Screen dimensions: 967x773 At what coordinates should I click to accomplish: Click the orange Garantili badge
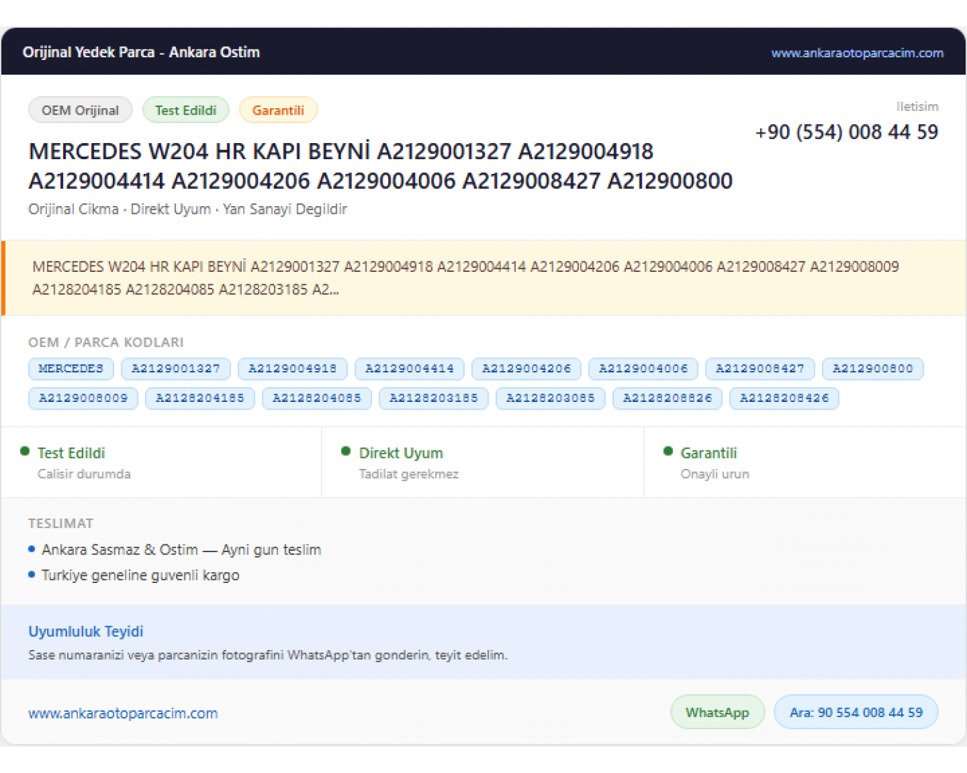(x=278, y=110)
